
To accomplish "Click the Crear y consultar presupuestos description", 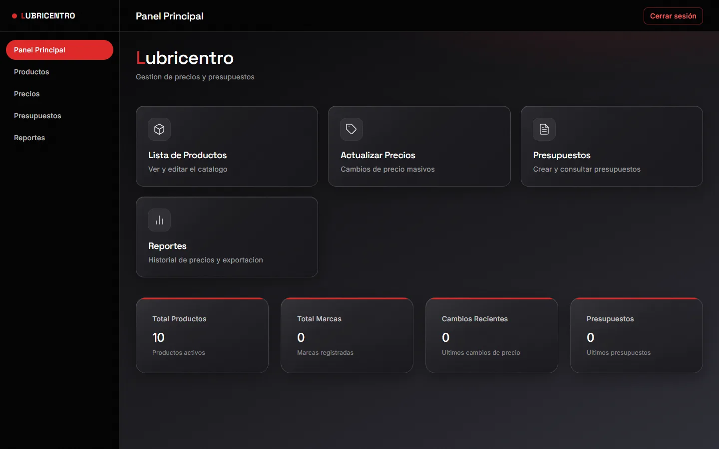I will [x=587, y=169].
